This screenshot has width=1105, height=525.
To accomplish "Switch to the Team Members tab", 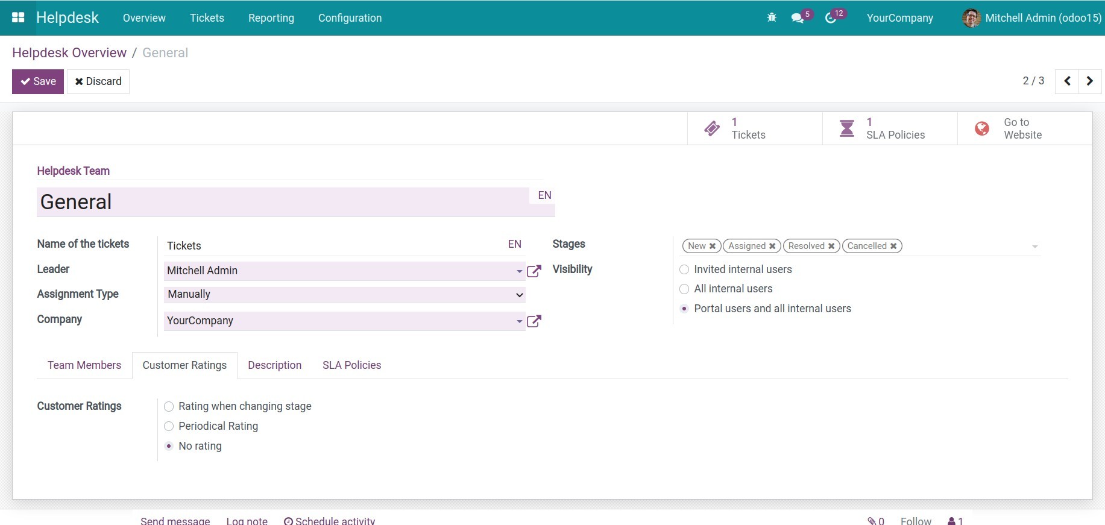I will coord(84,365).
